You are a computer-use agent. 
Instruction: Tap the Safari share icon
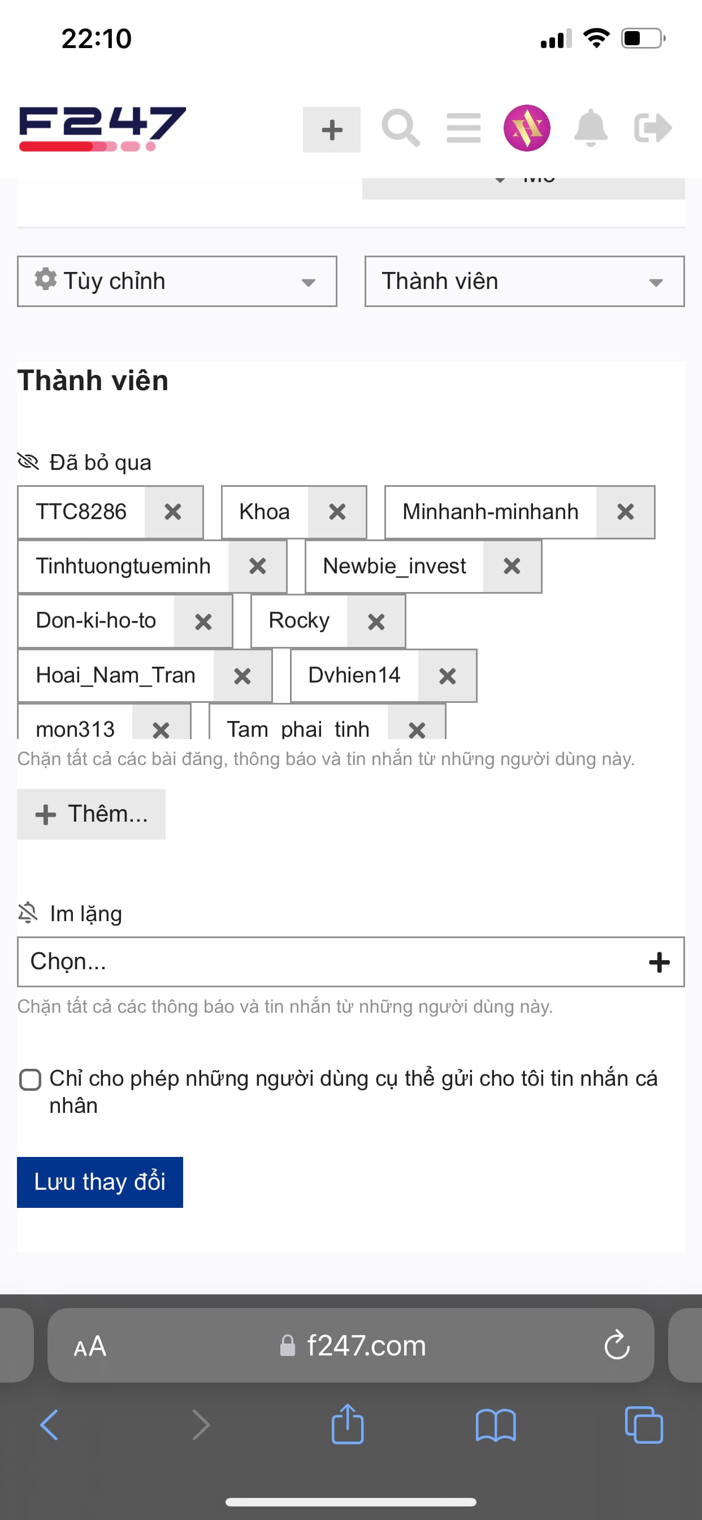click(348, 1424)
